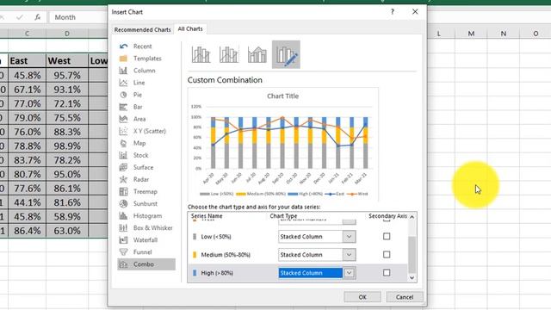Viewport: 551px width, 310px height.
Task: Open chart type dropdown for High (>80%)
Action: coord(349,273)
